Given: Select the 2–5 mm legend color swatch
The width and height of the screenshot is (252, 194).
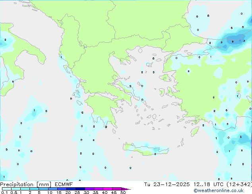Looking at the screenshot, I should pos(34,189).
